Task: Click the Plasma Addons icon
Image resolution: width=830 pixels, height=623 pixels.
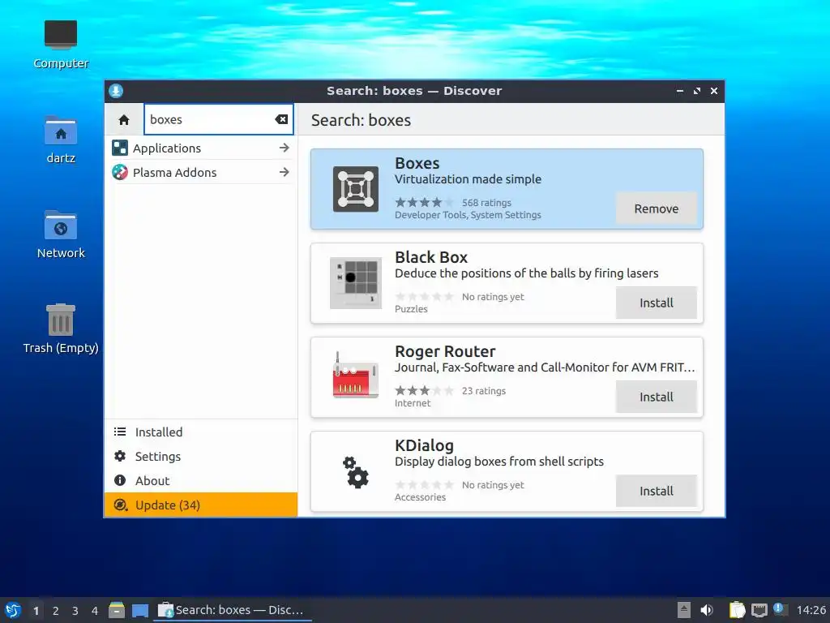Action: (120, 172)
